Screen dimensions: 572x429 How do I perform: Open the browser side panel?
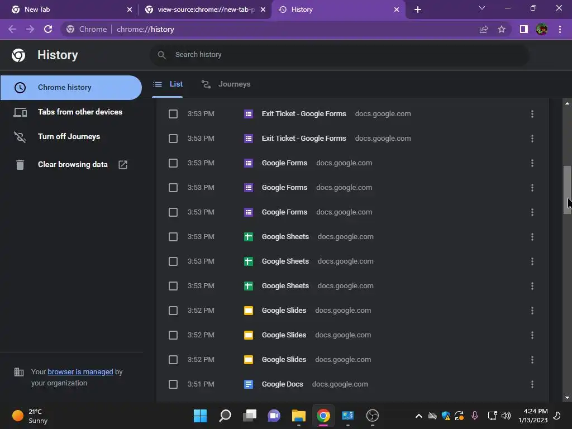523,29
